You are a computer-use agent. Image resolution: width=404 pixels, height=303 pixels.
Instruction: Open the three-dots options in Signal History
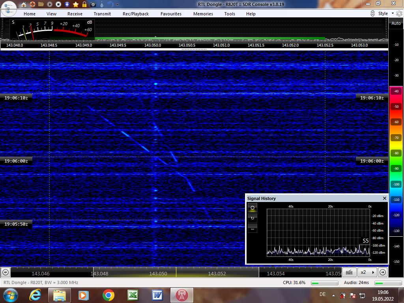point(252,229)
